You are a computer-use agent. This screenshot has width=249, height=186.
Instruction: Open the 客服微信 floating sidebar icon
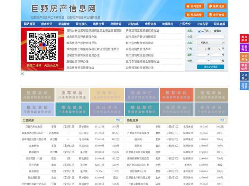click(244, 48)
